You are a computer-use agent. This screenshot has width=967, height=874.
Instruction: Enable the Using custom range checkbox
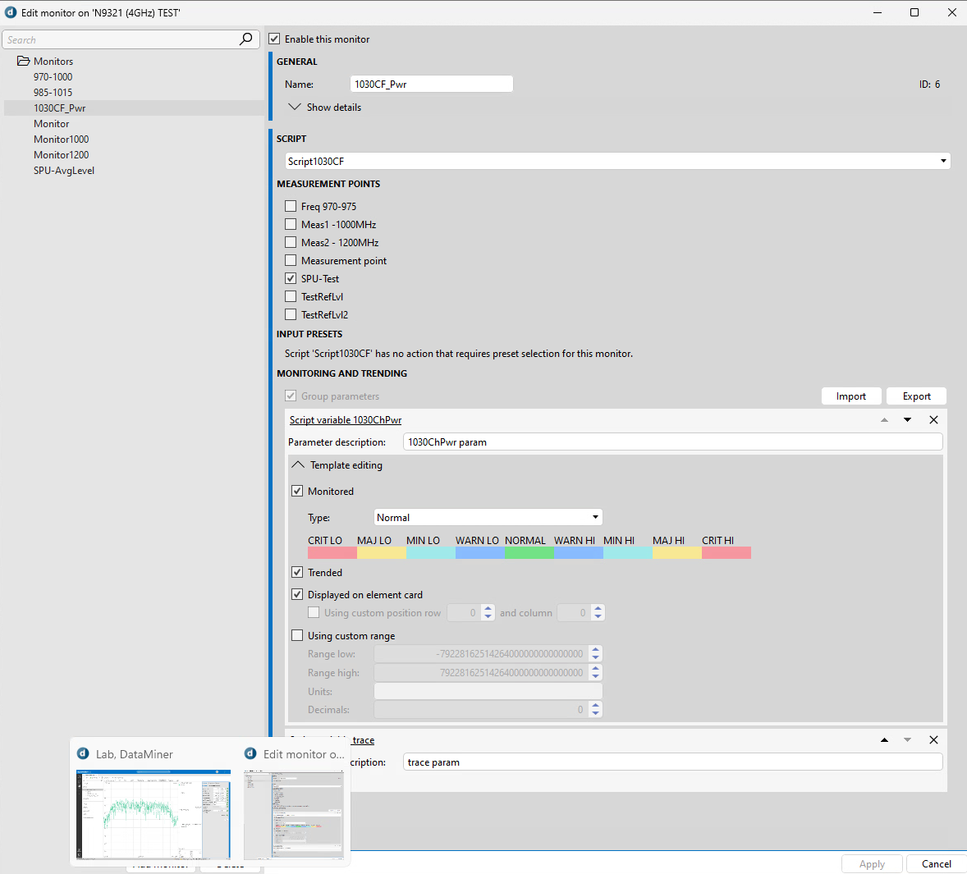point(297,636)
